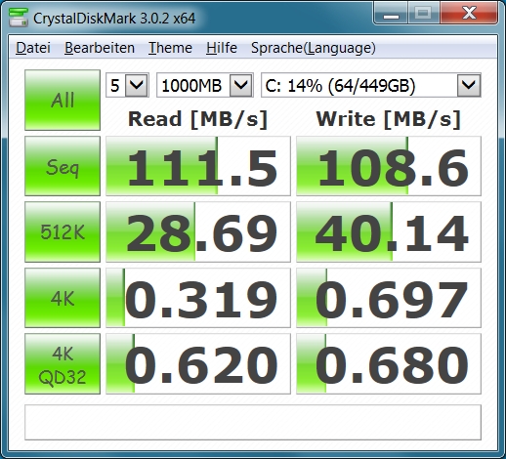Open the Datei menu

point(33,48)
